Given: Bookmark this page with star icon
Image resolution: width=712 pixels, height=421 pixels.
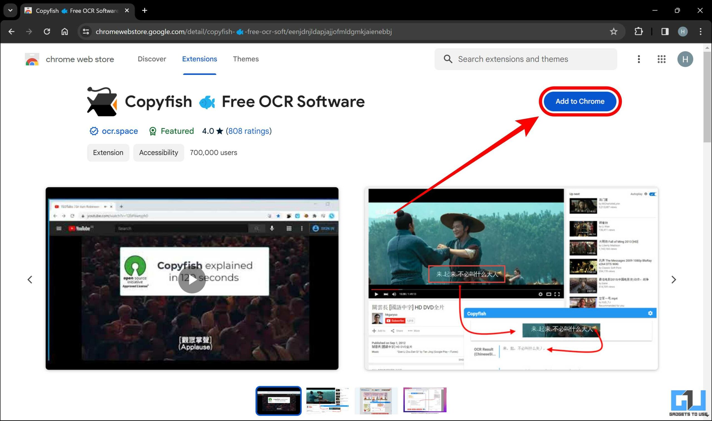Looking at the screenshot, I should [x=613, y=31].
